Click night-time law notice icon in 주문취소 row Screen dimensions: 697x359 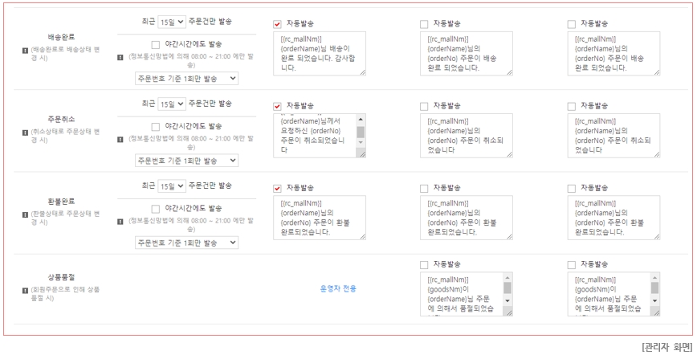[x=120, y=140]
